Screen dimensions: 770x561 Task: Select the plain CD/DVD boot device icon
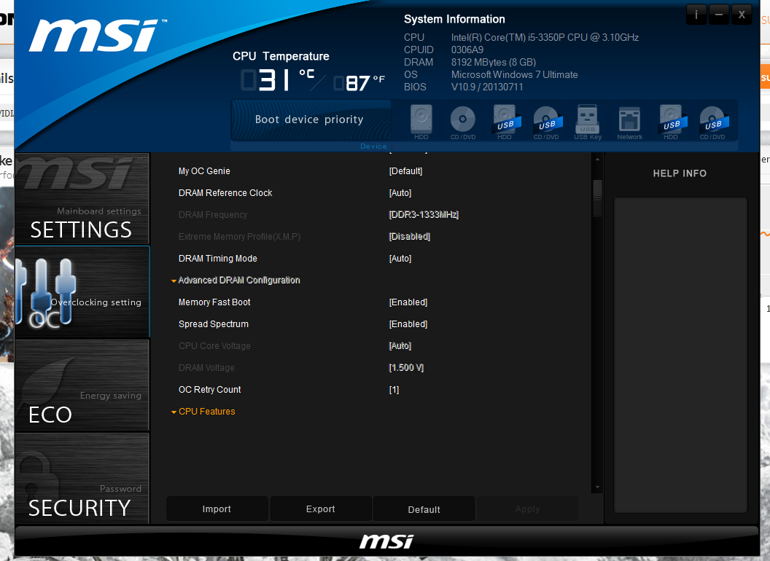pyautogui.click(x=462, y=122)
